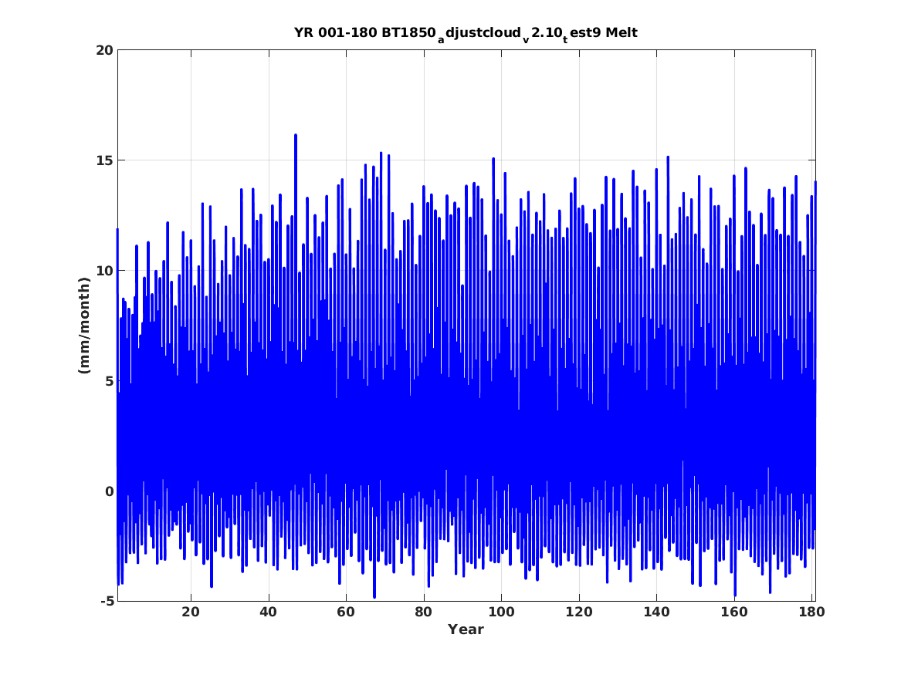The width and height of the screenshot is (901, 675).
Task: Click the x-axis tick label '100'
Action: tap(501, 612)
